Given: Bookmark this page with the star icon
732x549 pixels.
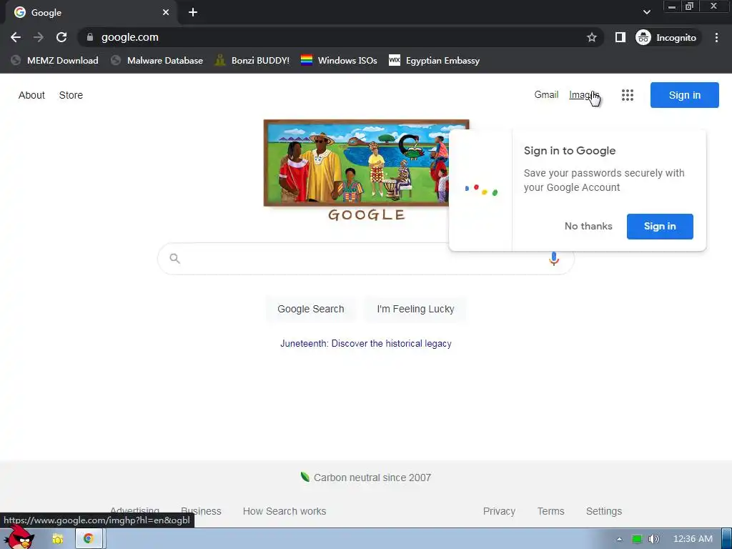Looking at the screenshot, I should coord(592,37).
